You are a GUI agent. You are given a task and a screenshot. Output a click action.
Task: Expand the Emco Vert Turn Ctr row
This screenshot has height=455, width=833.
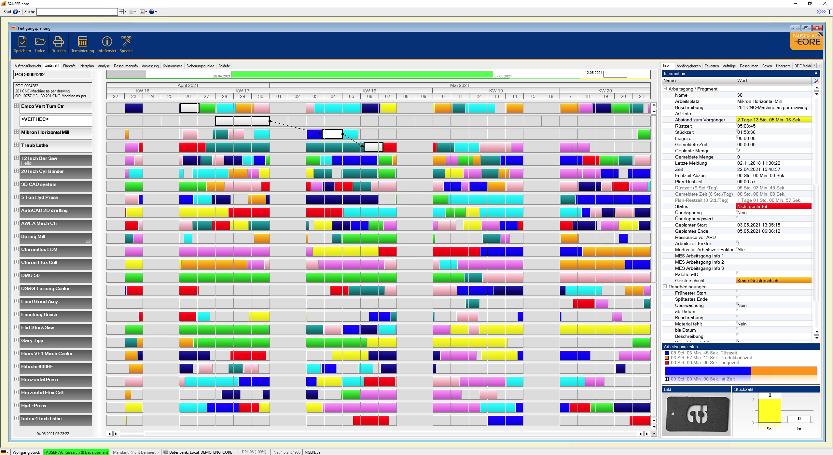pyautogui.click(x=16, y=106)
